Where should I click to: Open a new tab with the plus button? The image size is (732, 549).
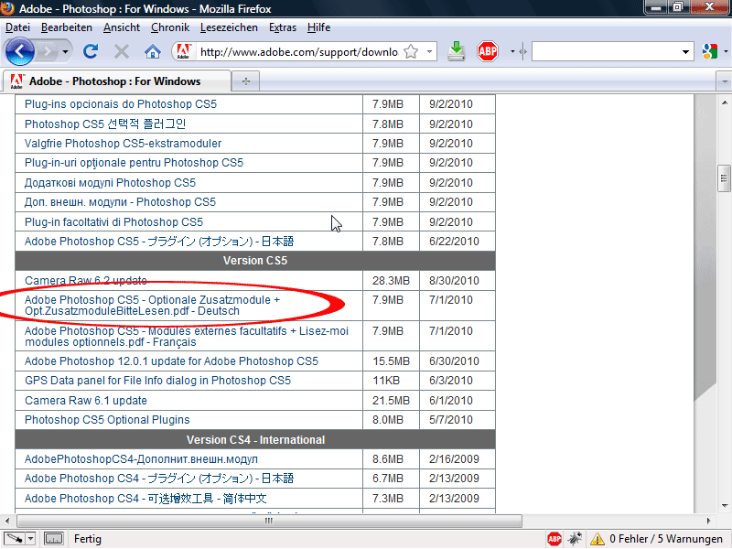(246, 81)
